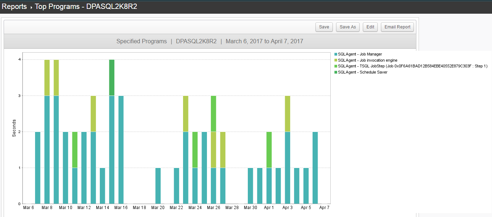The image size is (492, 217).
Task: Click the three-segment stacked bar at Mar 26
Action: click(213, 150)
